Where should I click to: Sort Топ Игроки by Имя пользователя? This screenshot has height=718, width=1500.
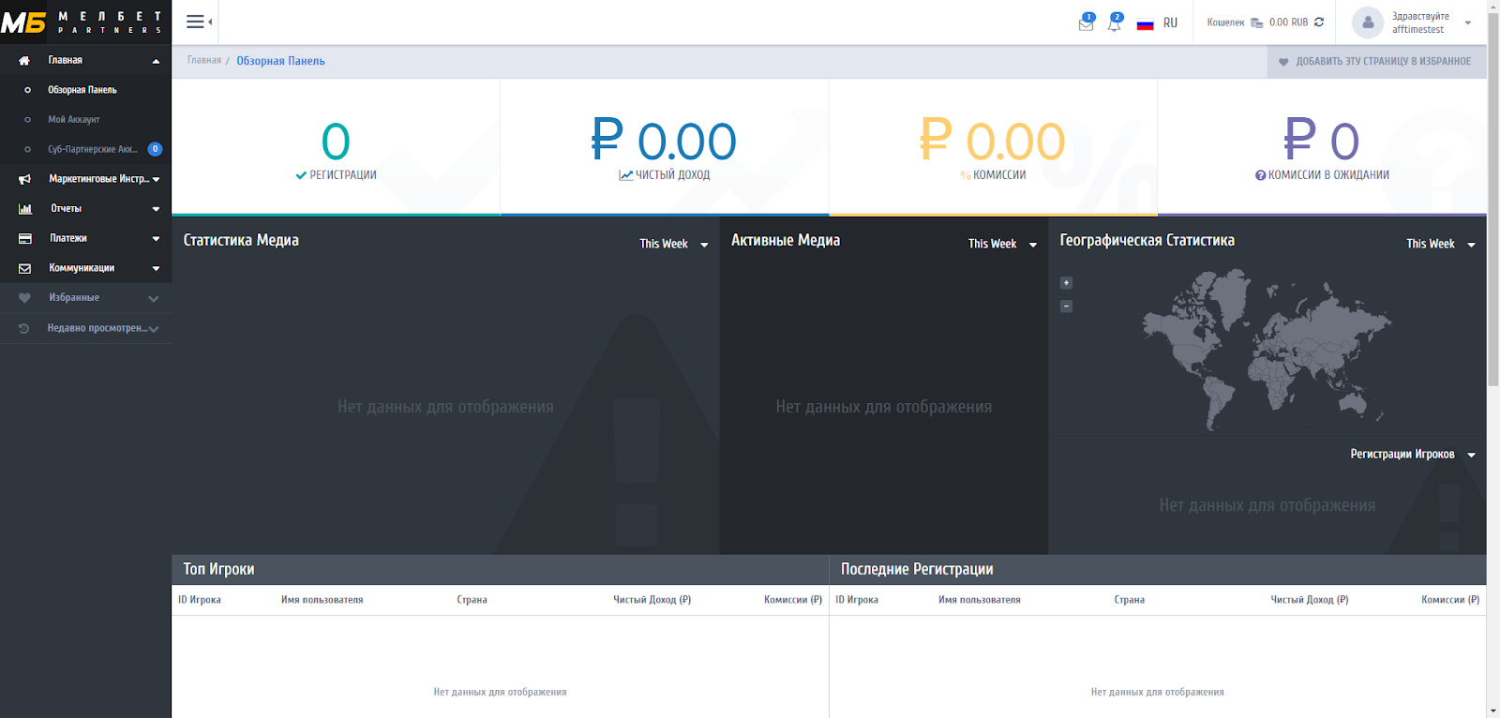[x=322, y=600]
